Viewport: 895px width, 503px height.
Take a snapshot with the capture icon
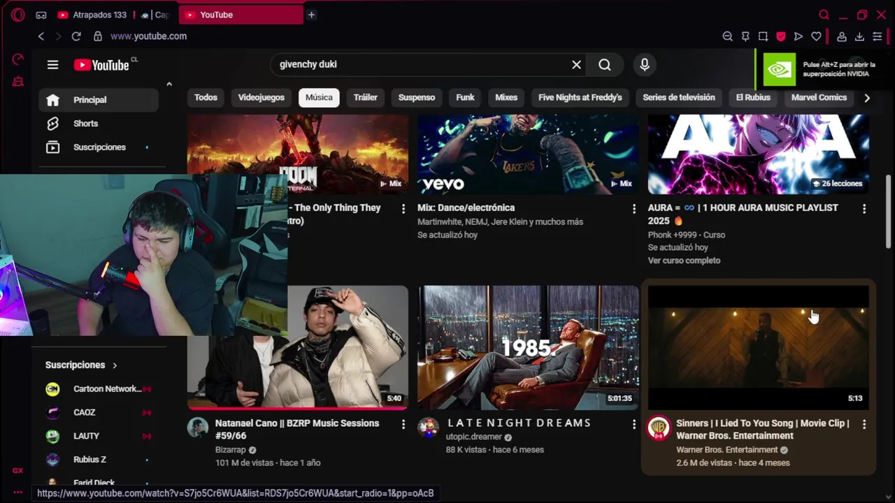tap(763, 36)
